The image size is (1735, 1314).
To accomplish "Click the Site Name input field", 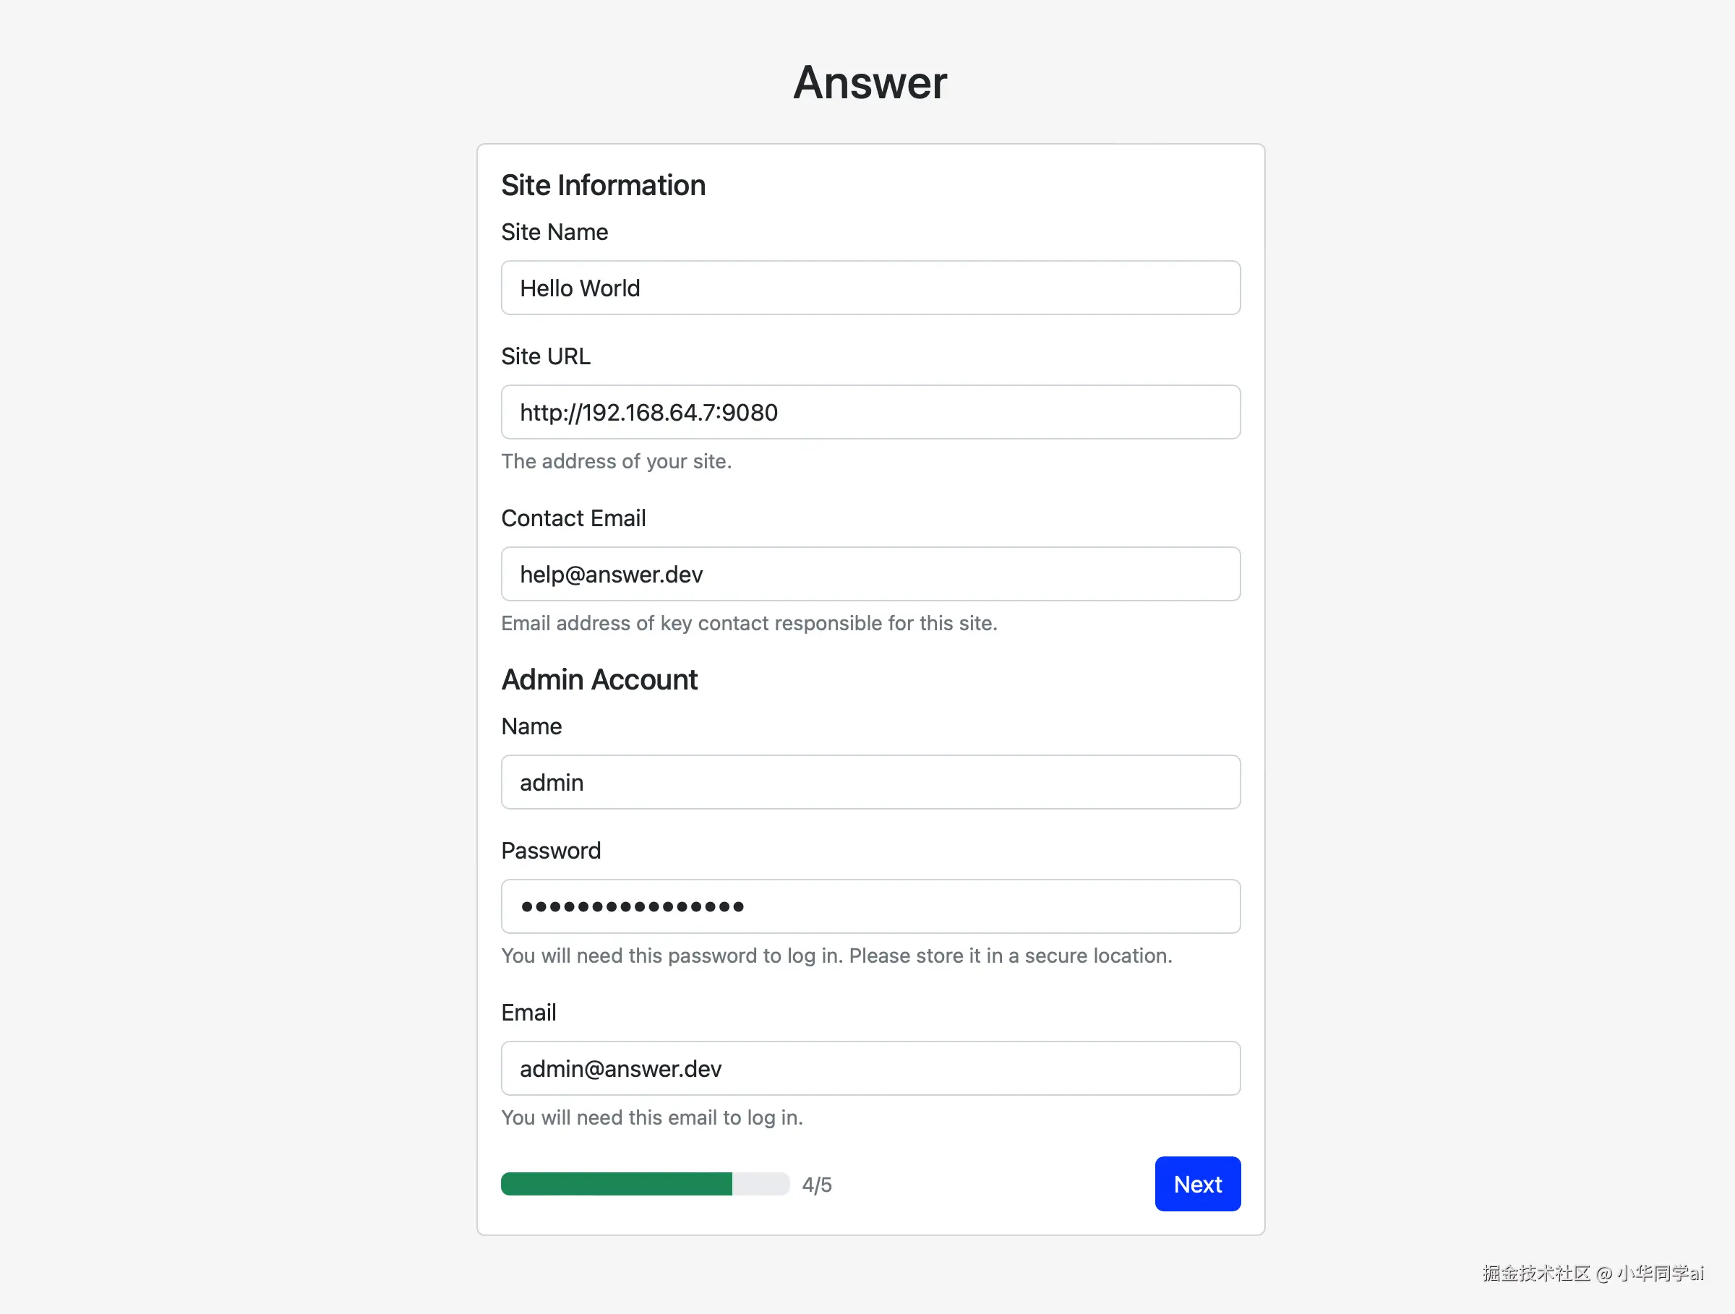I will [x=870, y=288].
